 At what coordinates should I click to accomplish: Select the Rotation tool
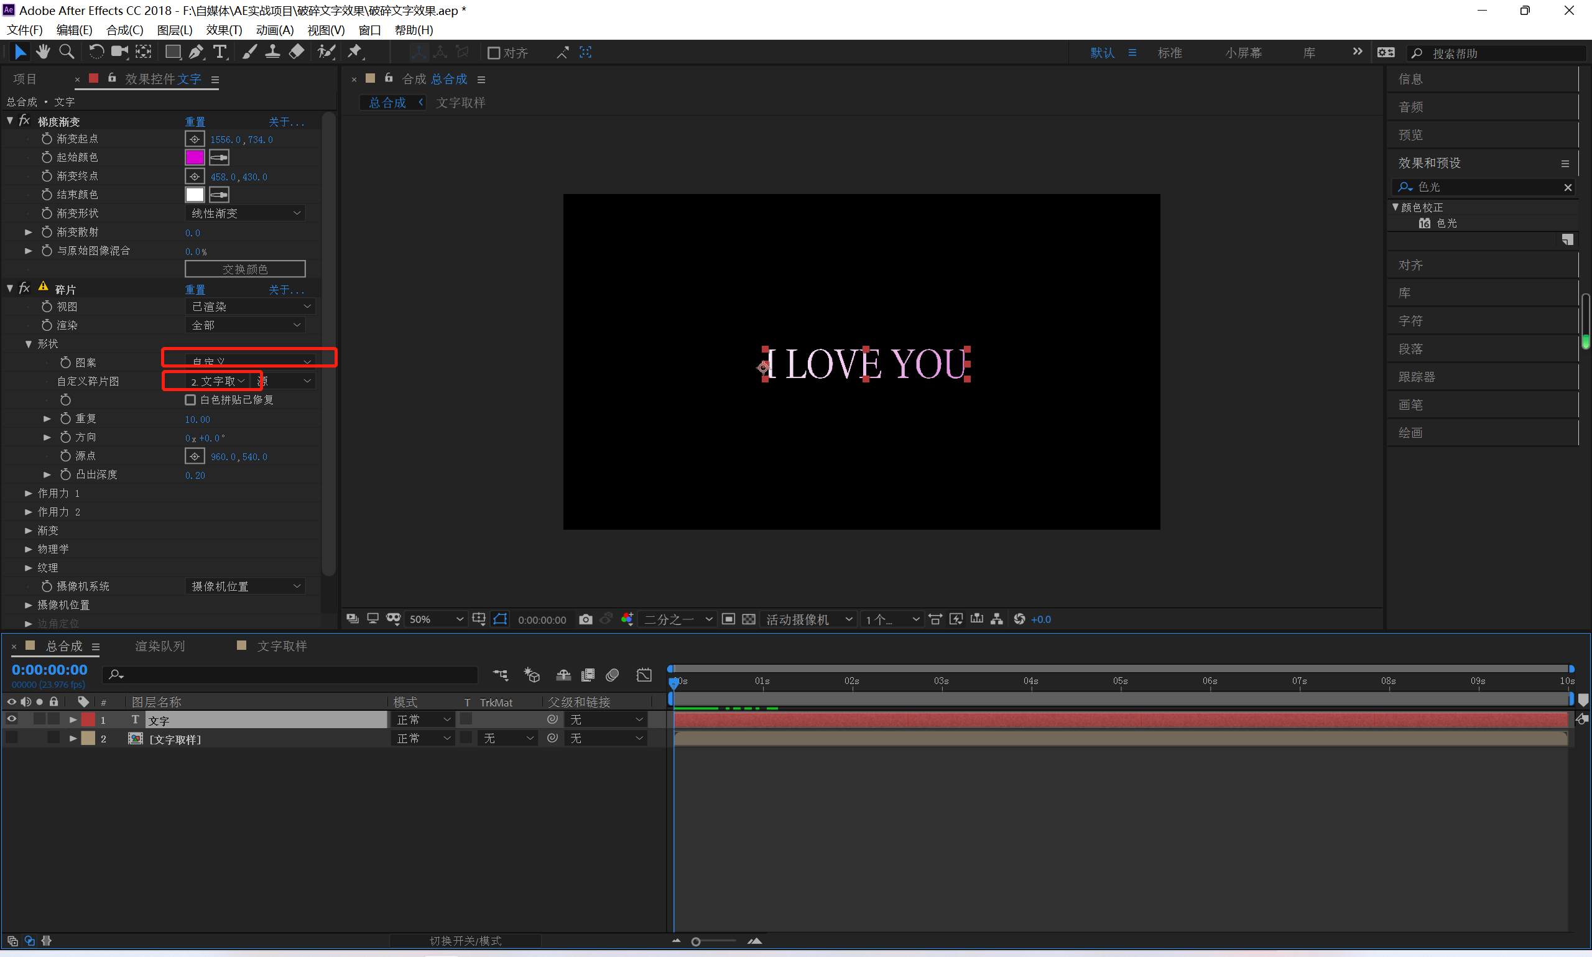click(x=96, y=52)
